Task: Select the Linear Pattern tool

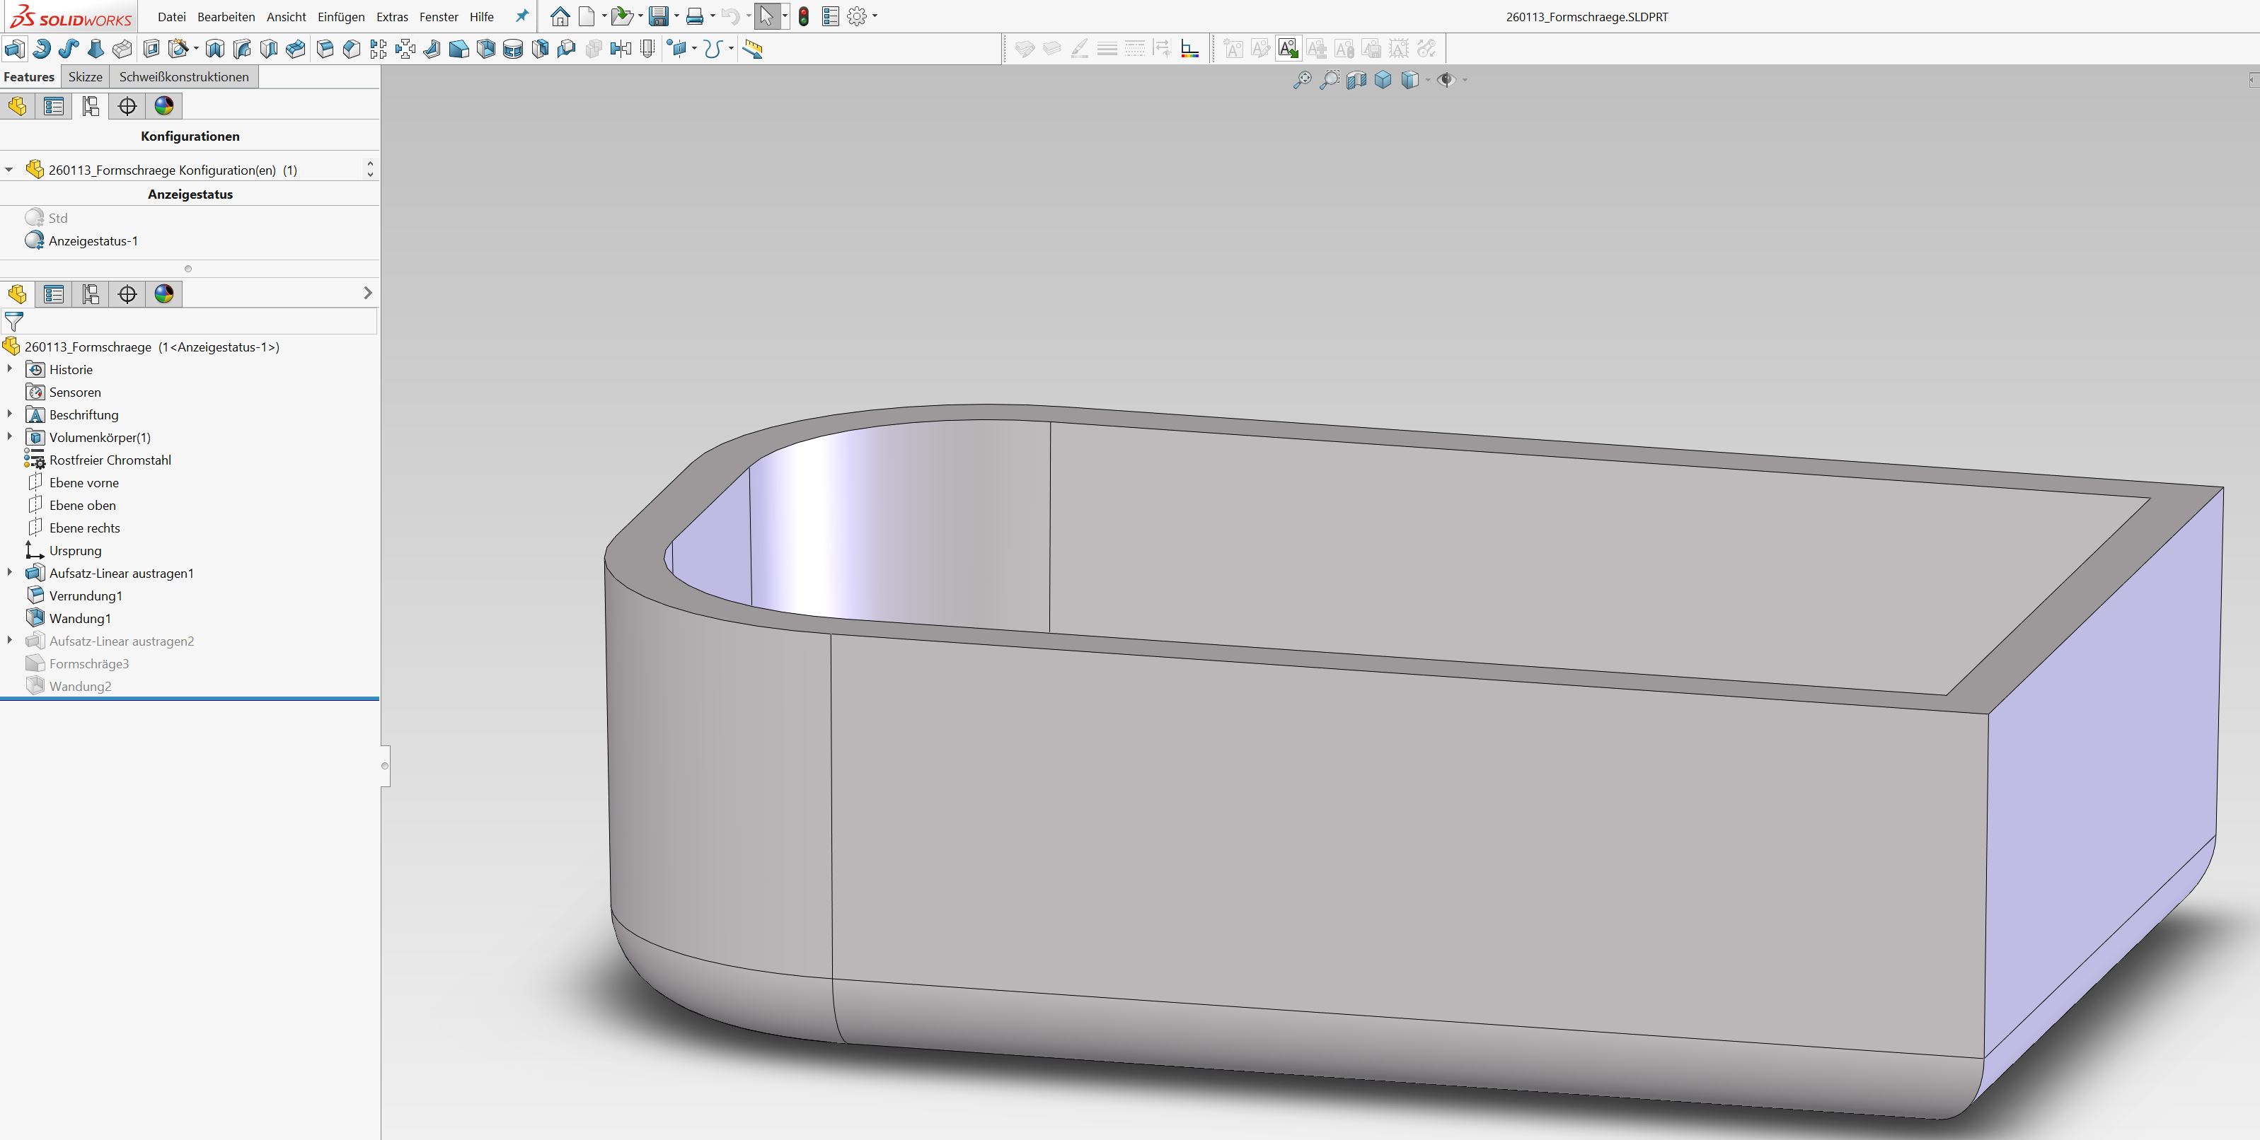Action: tap(378, 49)
